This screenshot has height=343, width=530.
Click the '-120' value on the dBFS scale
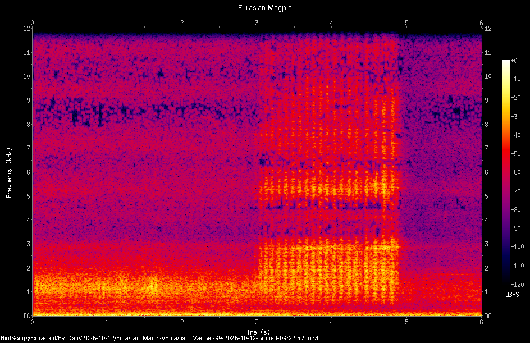click(517, 284)
